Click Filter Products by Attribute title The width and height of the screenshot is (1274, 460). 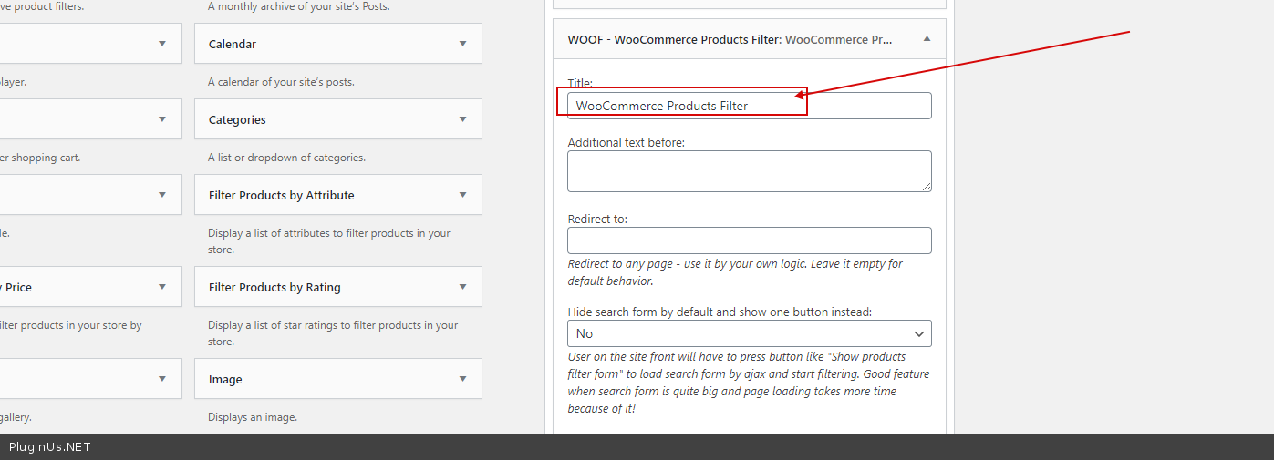point(281,195)
